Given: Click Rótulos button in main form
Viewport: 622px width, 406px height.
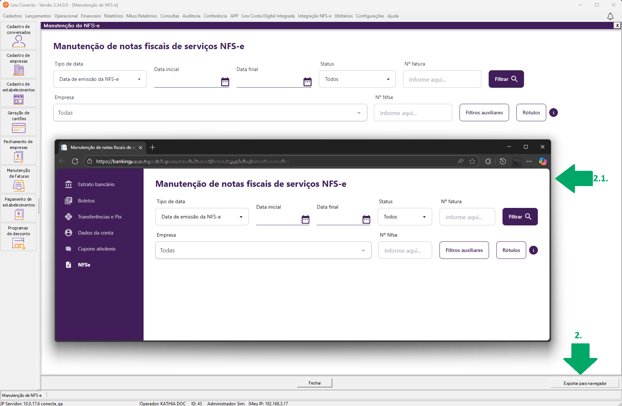Looking at the screenshot, I should click(531, 113).
